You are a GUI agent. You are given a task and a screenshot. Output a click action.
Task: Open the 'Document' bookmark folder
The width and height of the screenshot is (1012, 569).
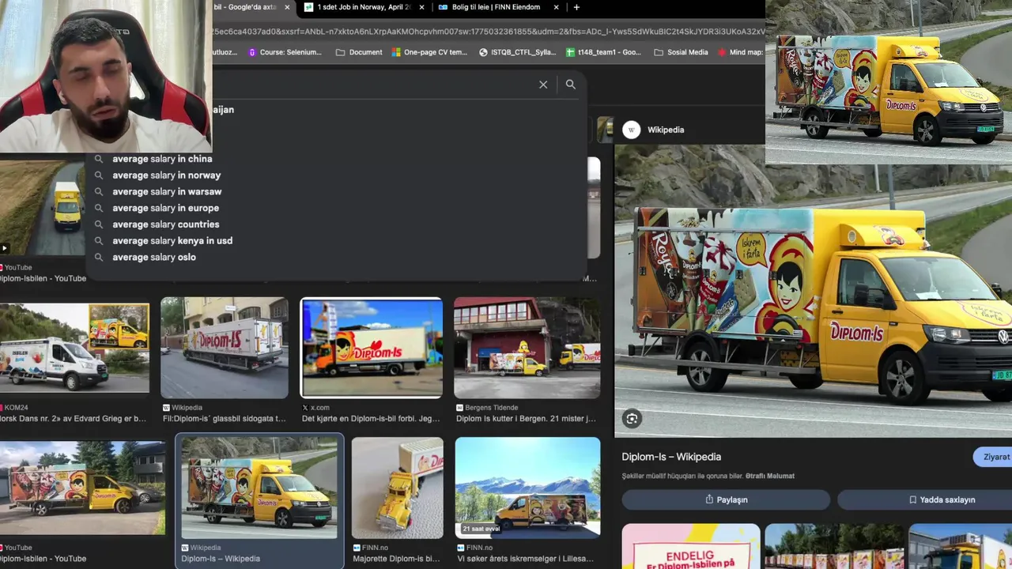click(x=359, y=52)
